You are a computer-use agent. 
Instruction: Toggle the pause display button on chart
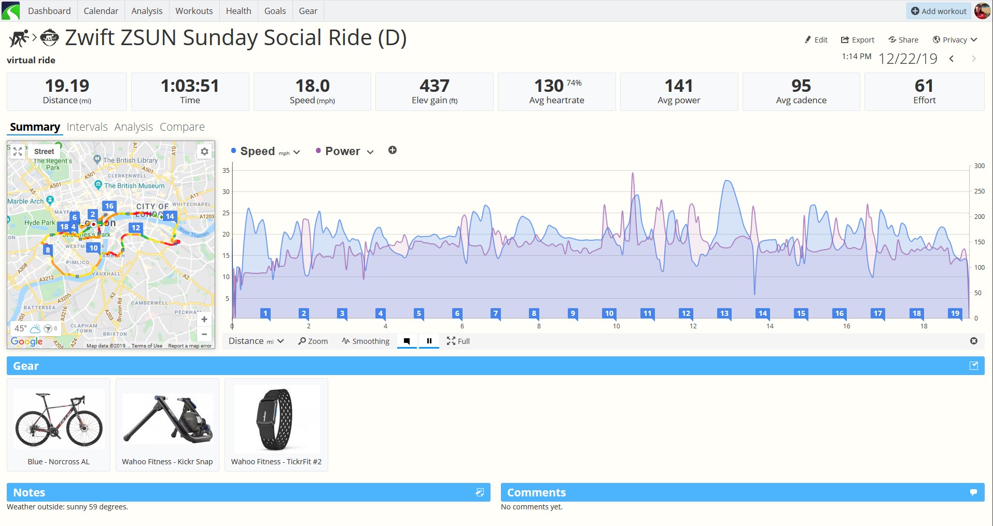tap(429, 341)
